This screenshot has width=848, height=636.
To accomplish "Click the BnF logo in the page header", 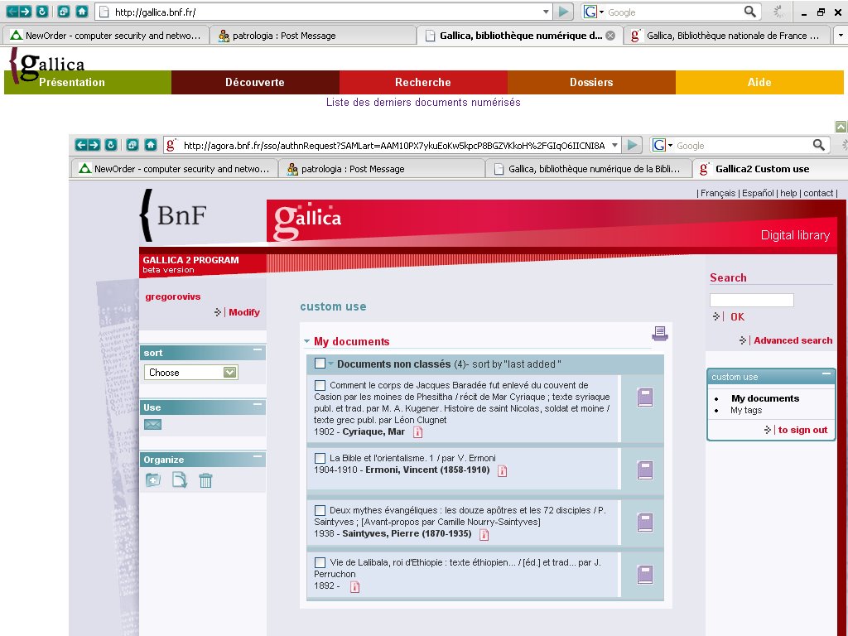I will point(174,215).
